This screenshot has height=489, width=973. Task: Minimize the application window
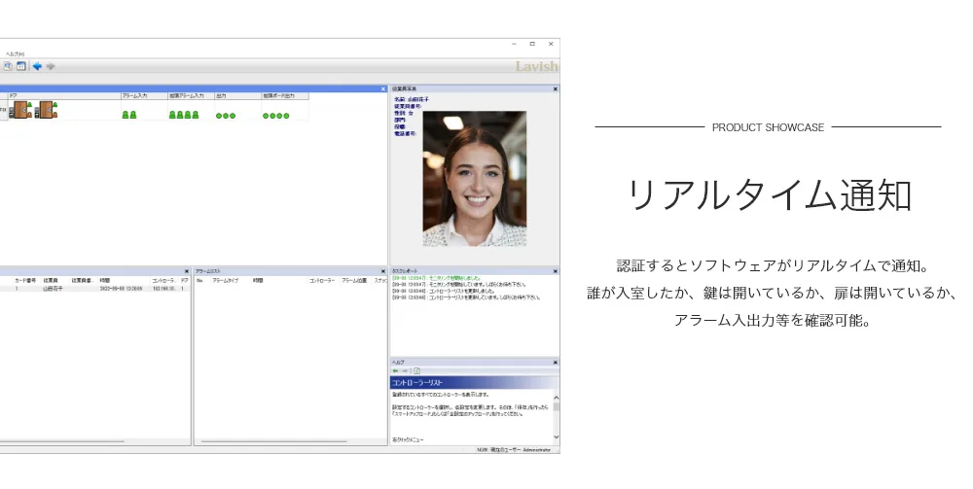(x=514, y=44)
